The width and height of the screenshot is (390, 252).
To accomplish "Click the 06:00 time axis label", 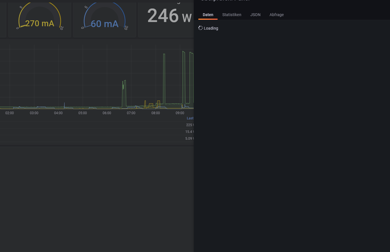I will pyautogui.click(x=107, y=113).
